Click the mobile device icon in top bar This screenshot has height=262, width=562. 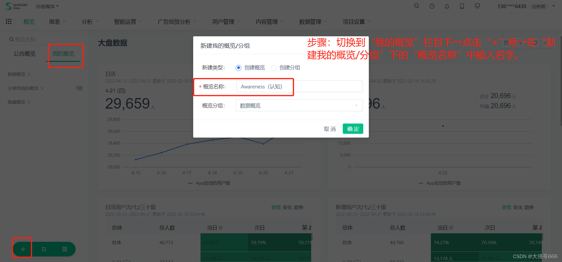click(x=462, y=6)
